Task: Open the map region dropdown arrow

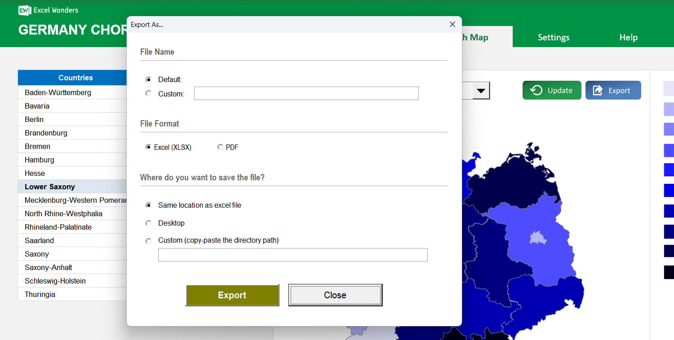Action: 481,90
